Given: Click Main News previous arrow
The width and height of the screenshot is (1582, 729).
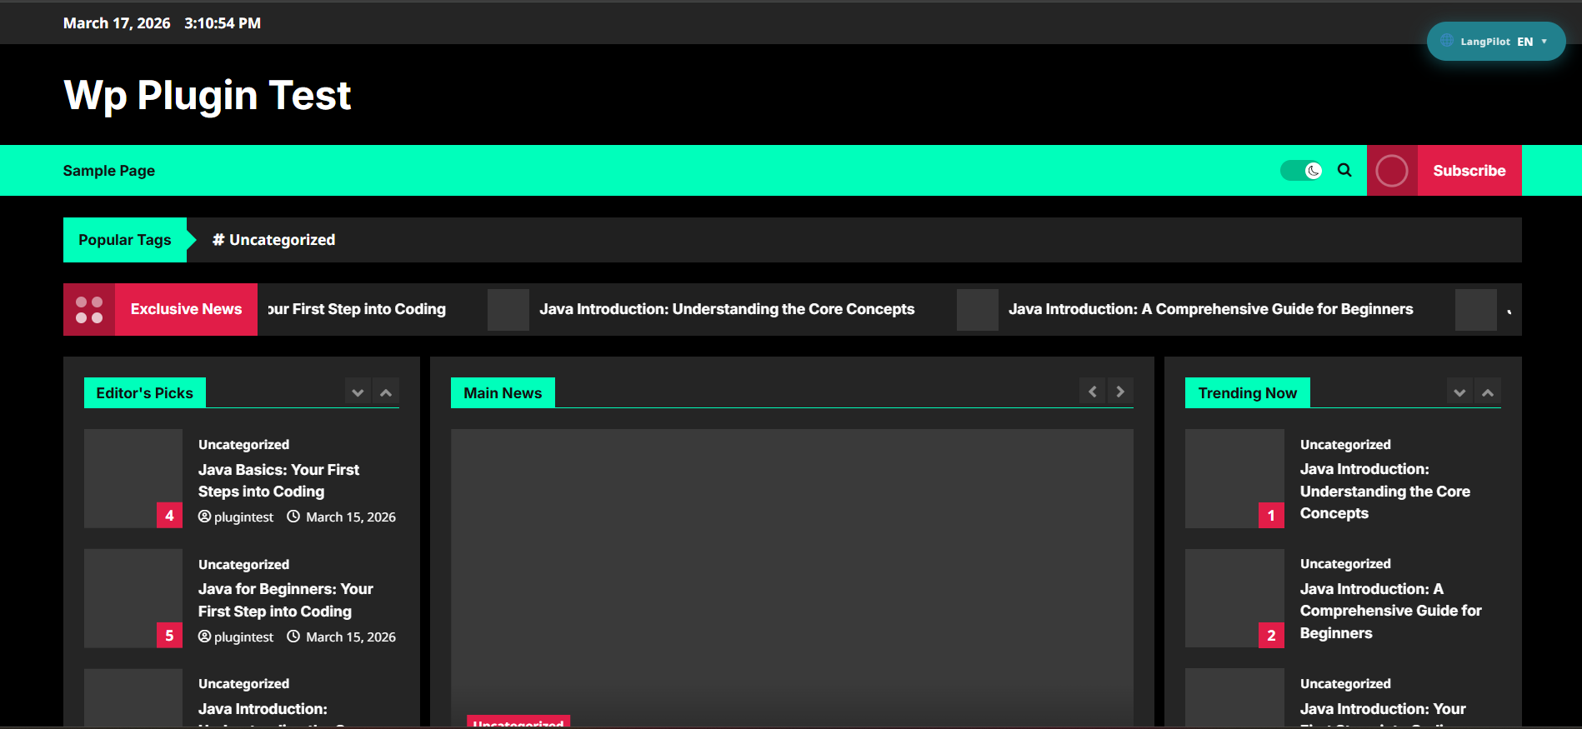Looking at the screenshot, I should tap(1093, 392).
